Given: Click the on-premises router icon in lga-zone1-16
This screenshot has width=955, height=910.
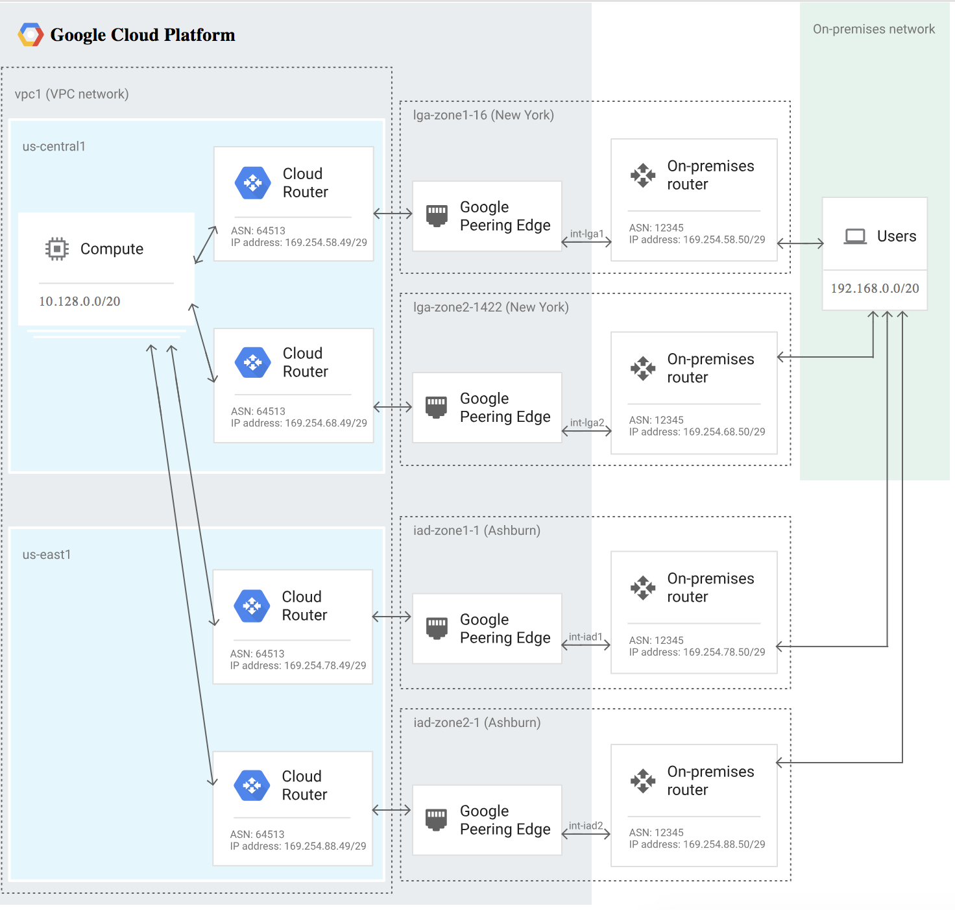Looking at the screenshot, I should [643, 175].
